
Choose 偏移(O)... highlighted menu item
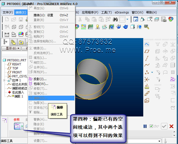51,98
